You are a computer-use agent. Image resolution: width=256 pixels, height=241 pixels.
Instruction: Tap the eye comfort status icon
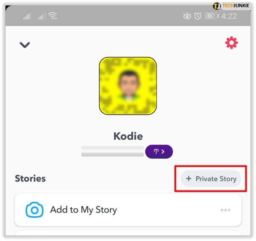coord(187,16)
